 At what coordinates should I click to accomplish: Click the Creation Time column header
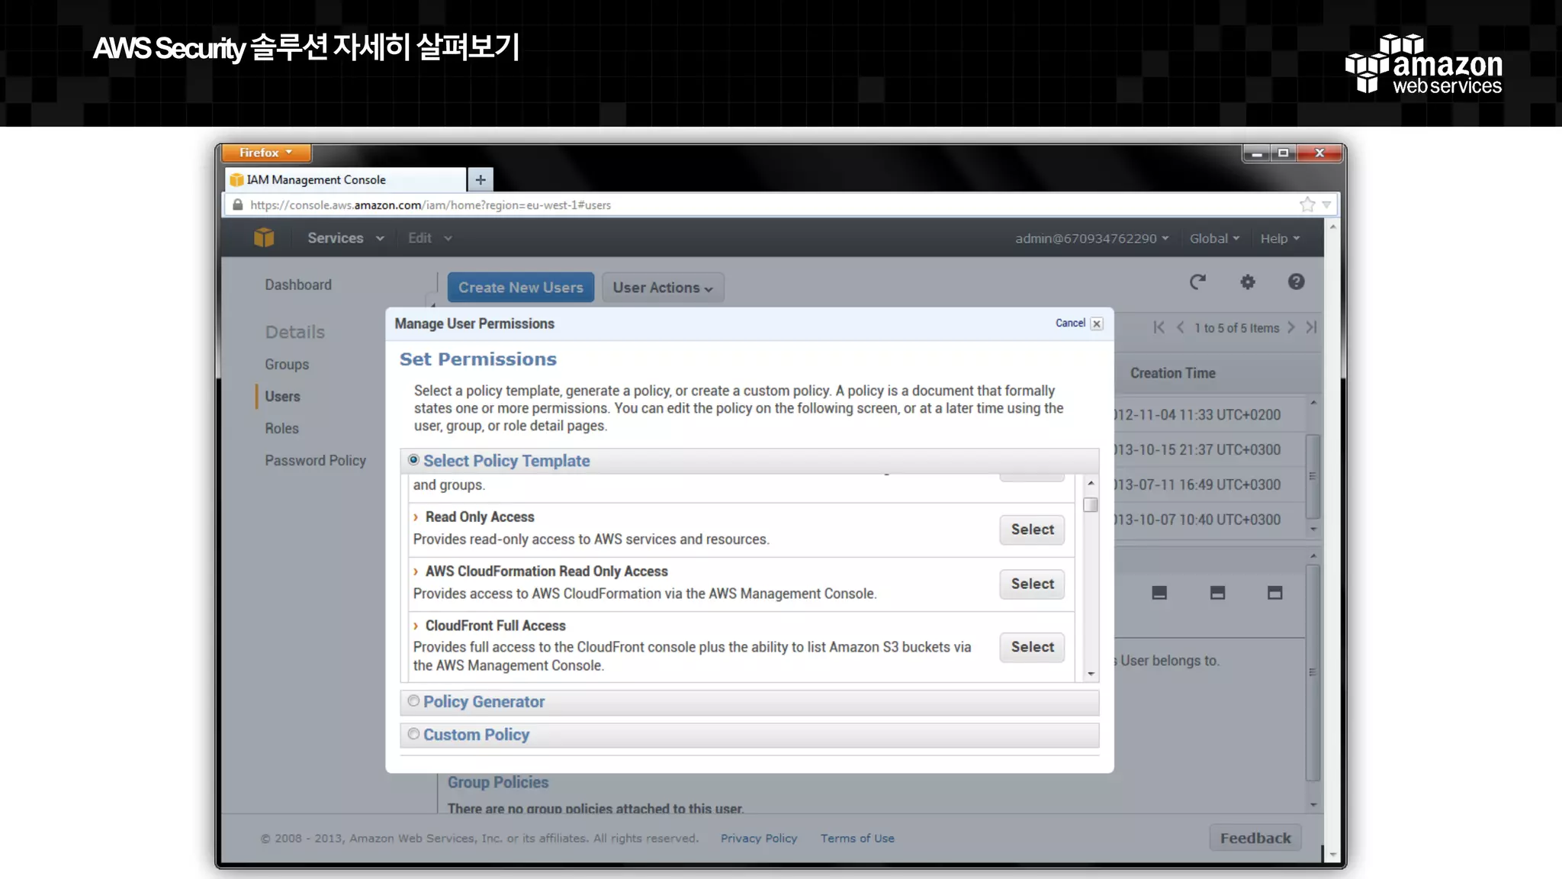[x=1173, y=373]
